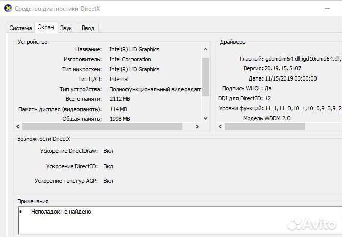Click the "Общая память" label
The image size is (342, 237).
[x=82, y=119]
